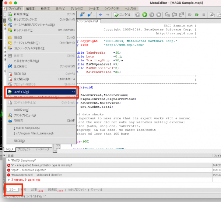Switch to the データベース navigator tab
This screenshot has height=202, width=221.
[x=42, y=149]
